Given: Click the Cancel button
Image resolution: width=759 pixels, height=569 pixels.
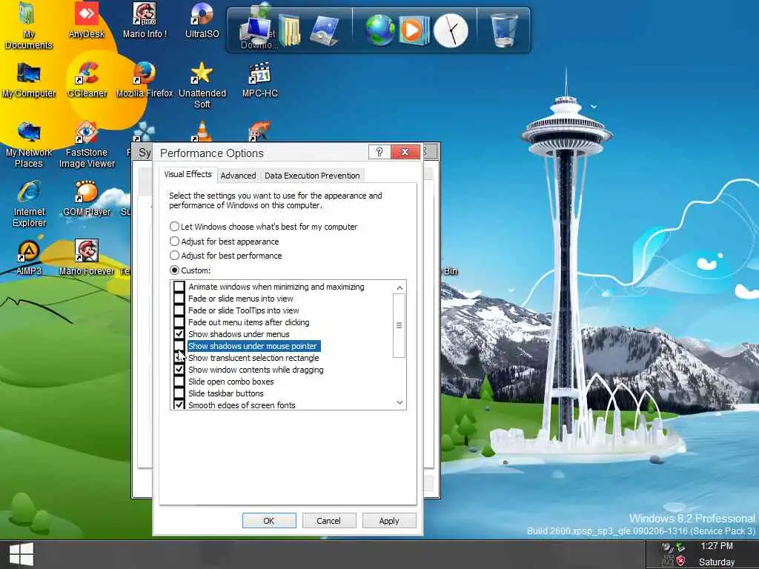Looking at the screenshot, I should pos(328,521).
